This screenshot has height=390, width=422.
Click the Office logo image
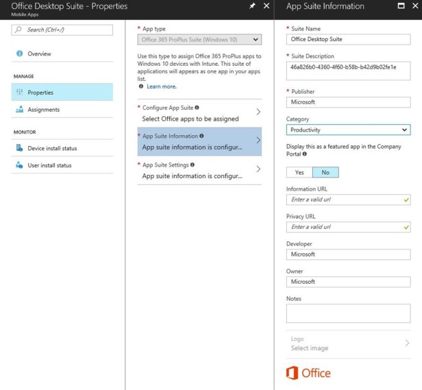(x=308, y=373)
